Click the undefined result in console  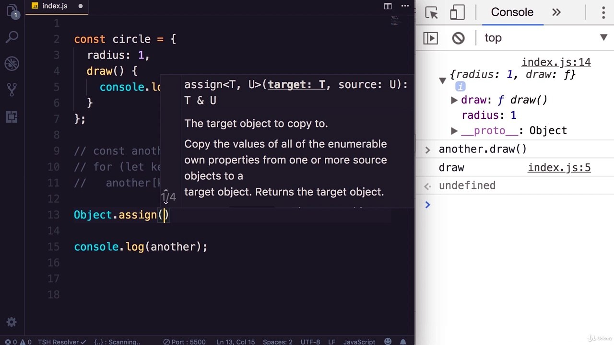point(467,185)
